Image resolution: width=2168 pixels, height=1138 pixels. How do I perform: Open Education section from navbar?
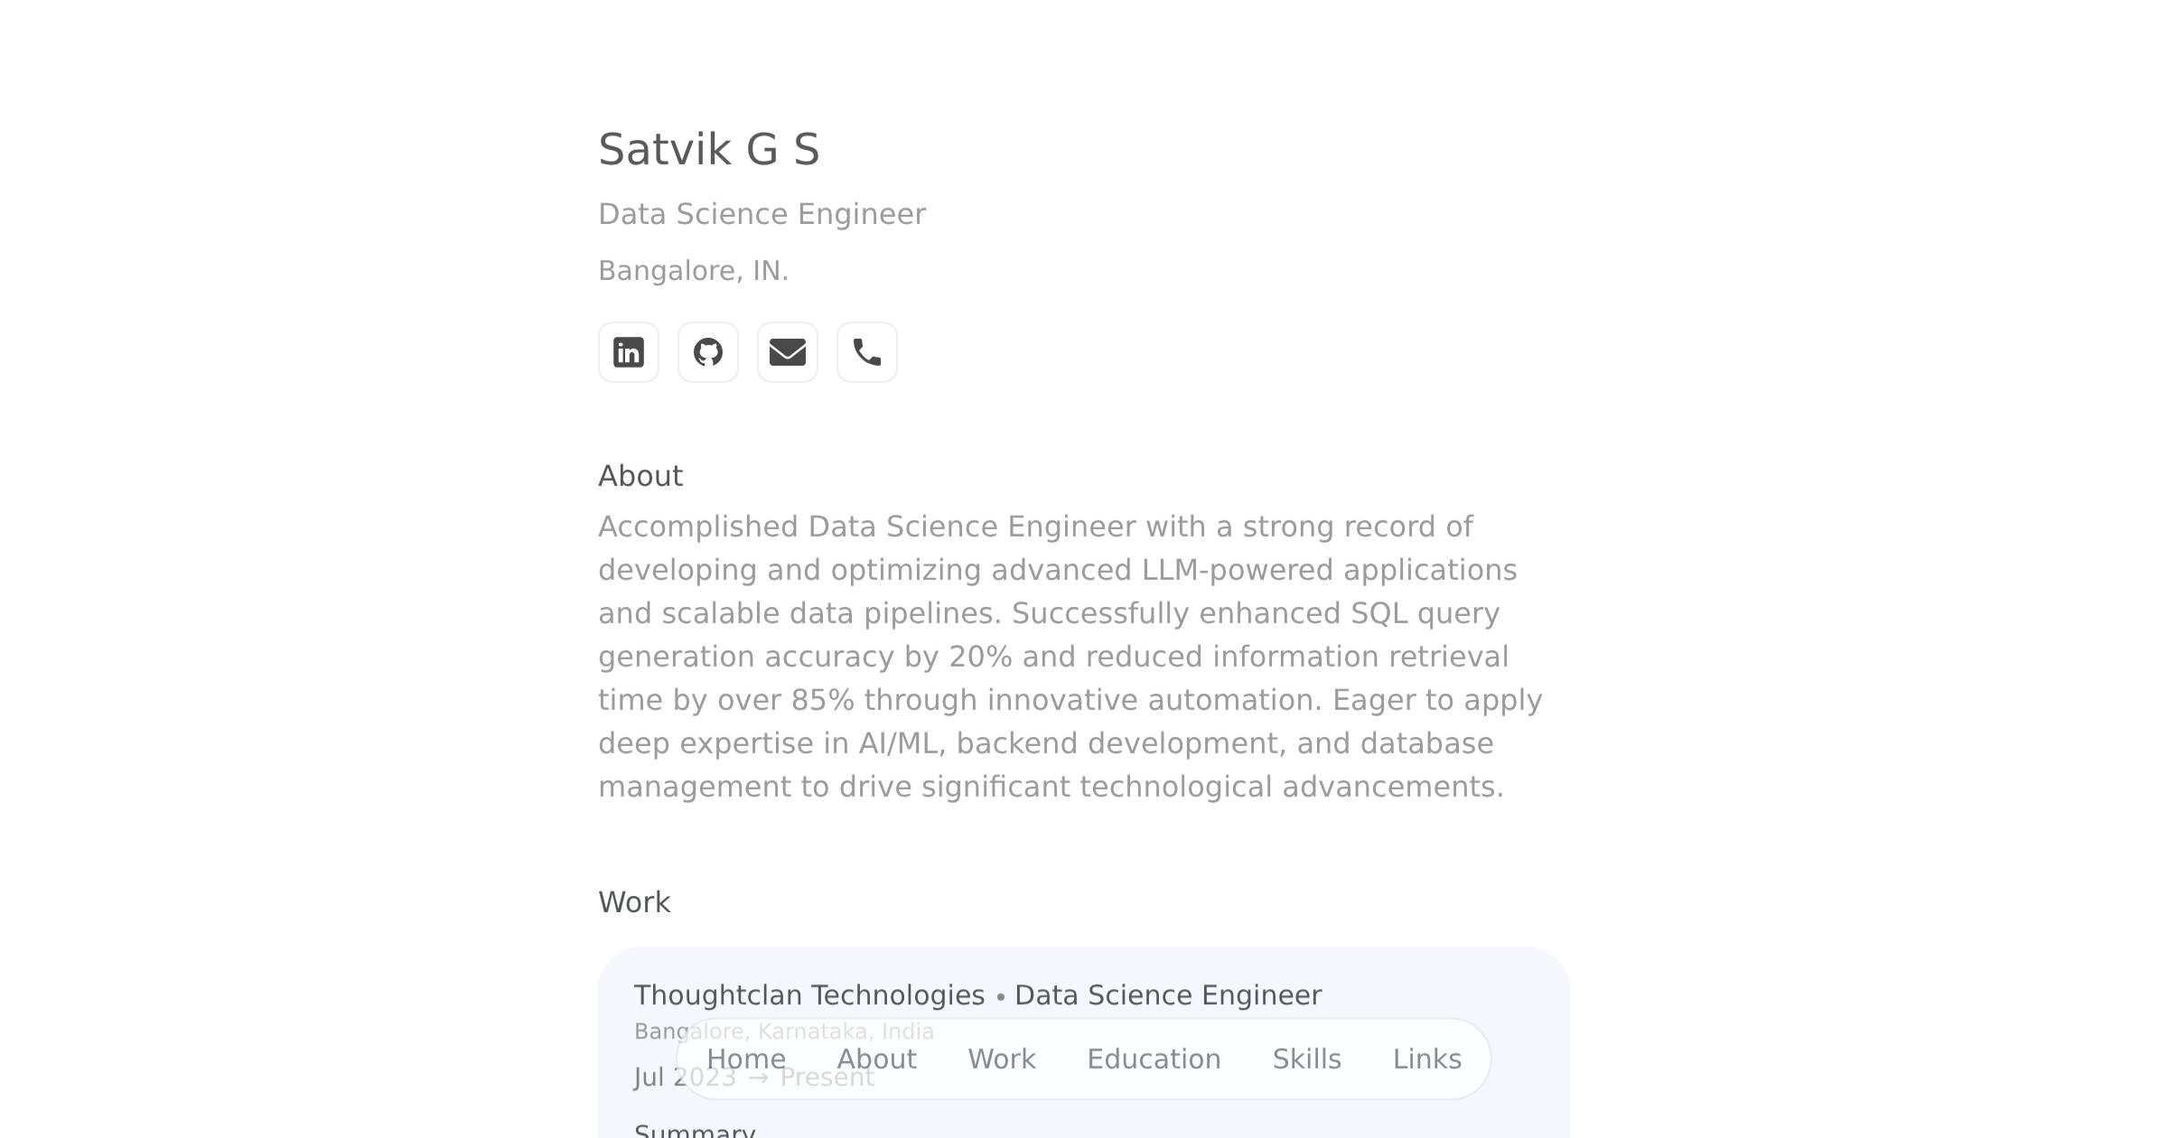[1154, 1059]
